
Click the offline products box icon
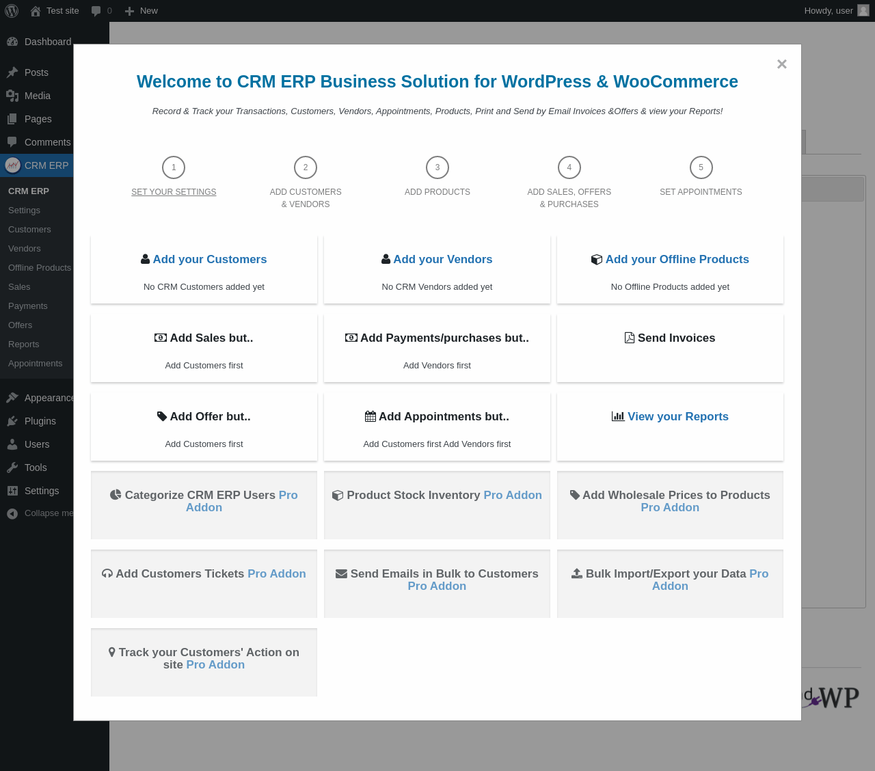tap(597, 259)
